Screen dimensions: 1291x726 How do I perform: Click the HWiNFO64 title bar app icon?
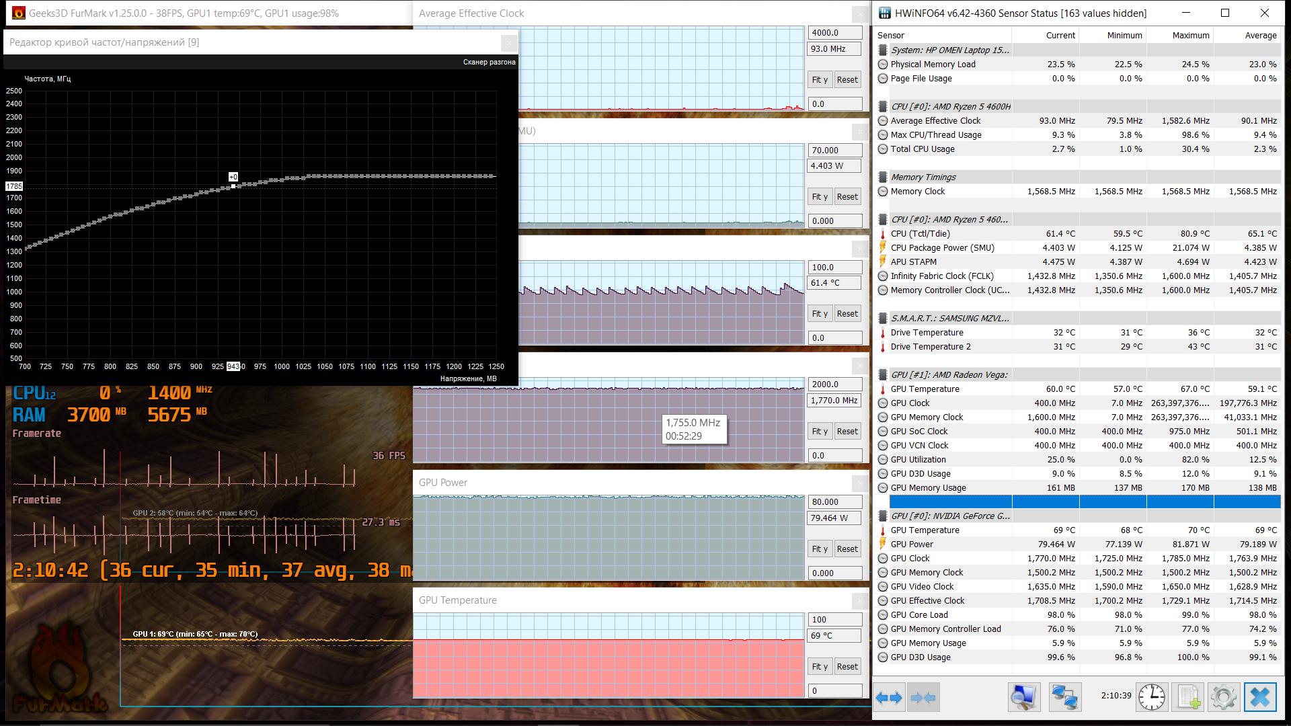pyautogui.click(x=884, y=13)
